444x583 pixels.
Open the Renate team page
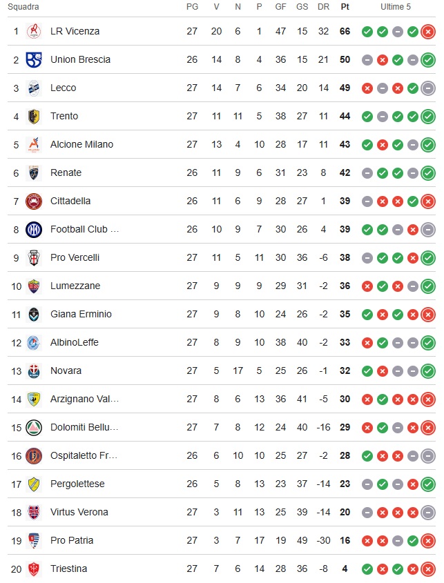point(66,172)
